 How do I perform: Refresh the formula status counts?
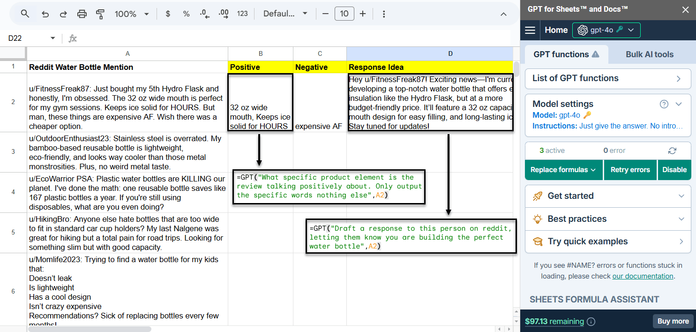[672, 151]
